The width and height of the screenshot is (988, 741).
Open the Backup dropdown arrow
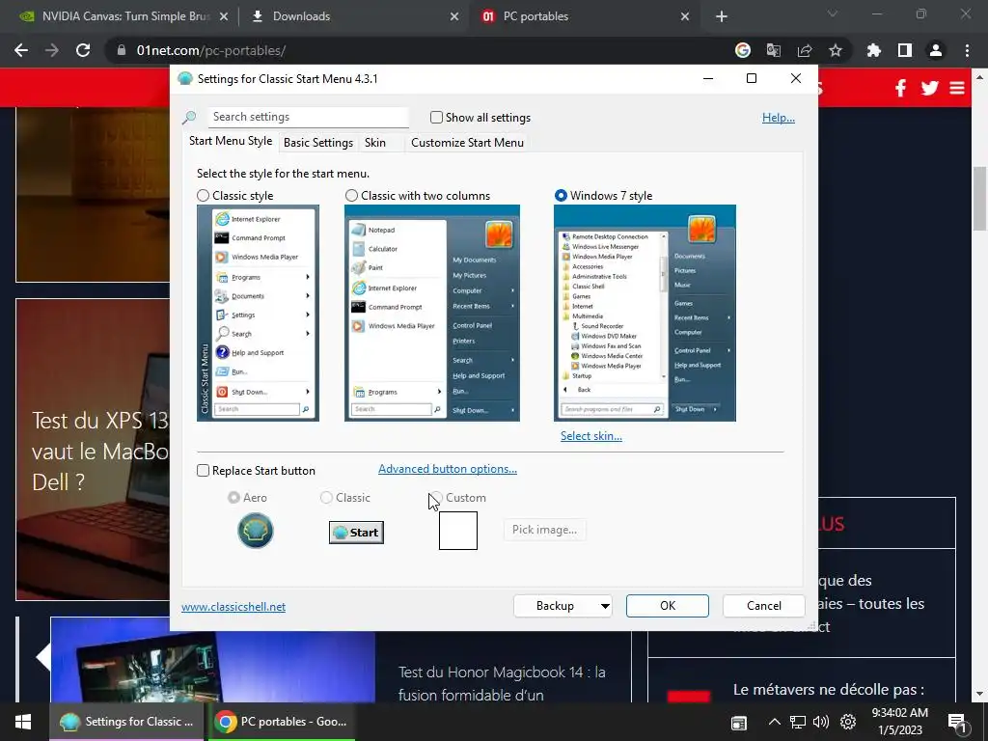click(x=605, y=606)
